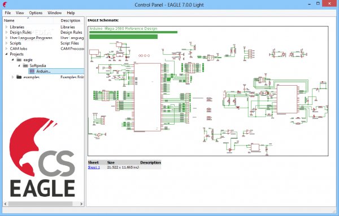
Task: Close the EAGLE Control Panel window
Action: pyautogui.click(x=329, y=4)
